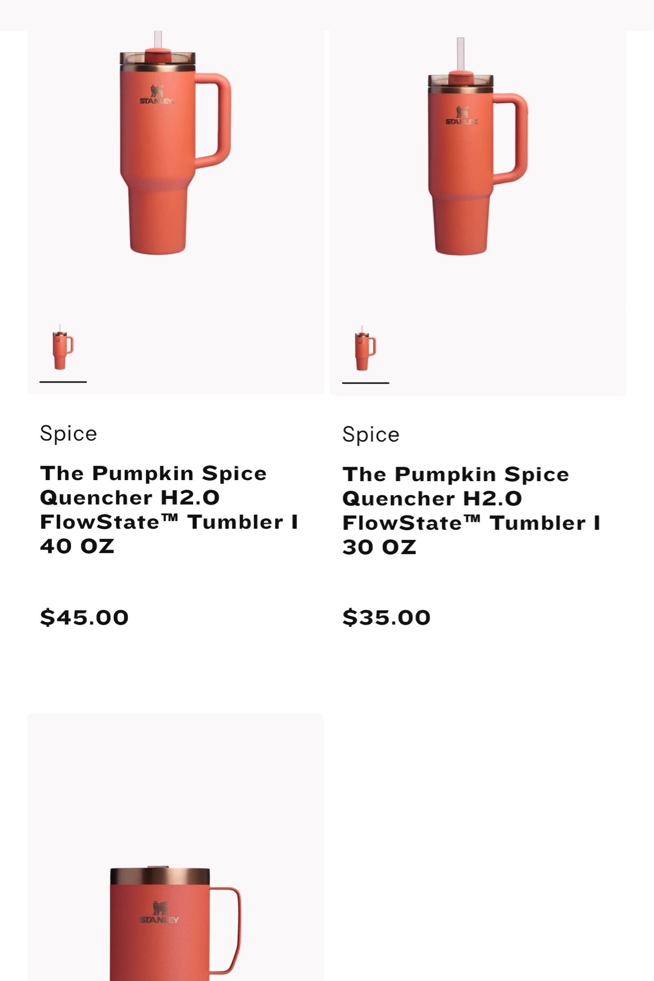Click the Spice color label on the right product
This screenshot has width=654, height=981.
pos(371,434)
